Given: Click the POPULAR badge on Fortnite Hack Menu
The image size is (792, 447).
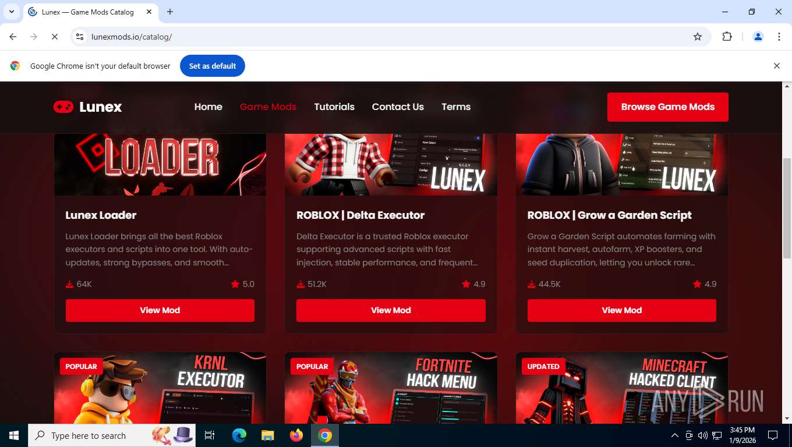Looking at the screenshot, I should [312, 367].
